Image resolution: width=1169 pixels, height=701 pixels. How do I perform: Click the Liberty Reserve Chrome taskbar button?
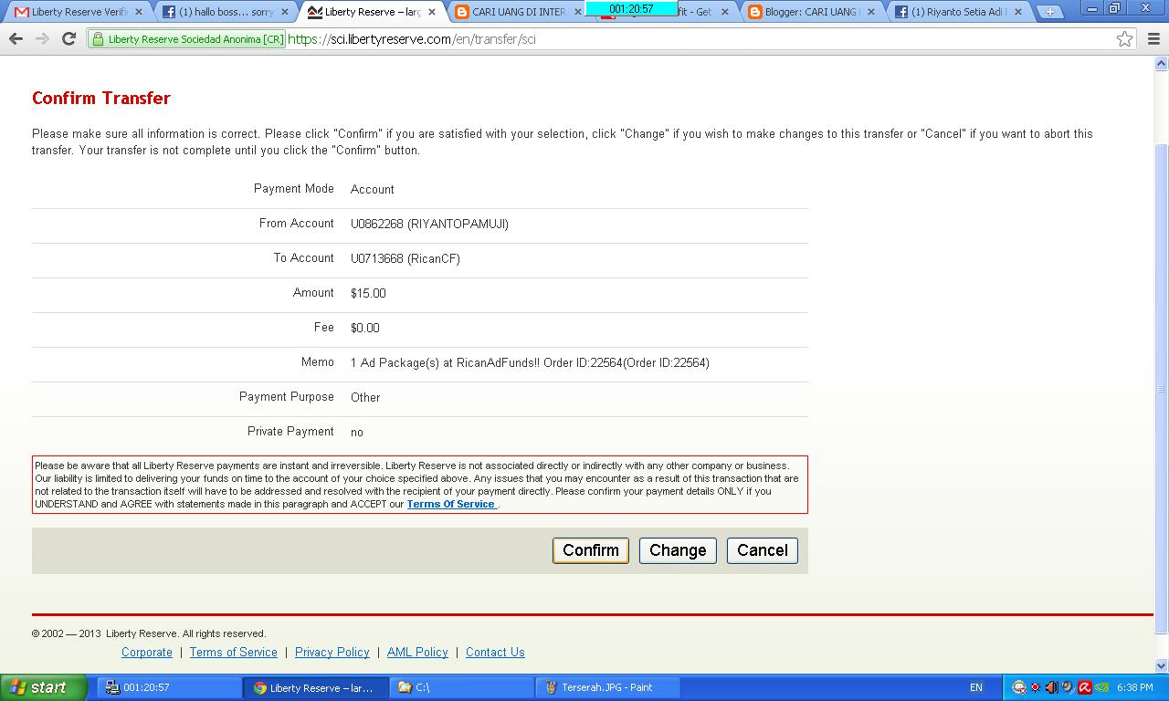[315, 687]
